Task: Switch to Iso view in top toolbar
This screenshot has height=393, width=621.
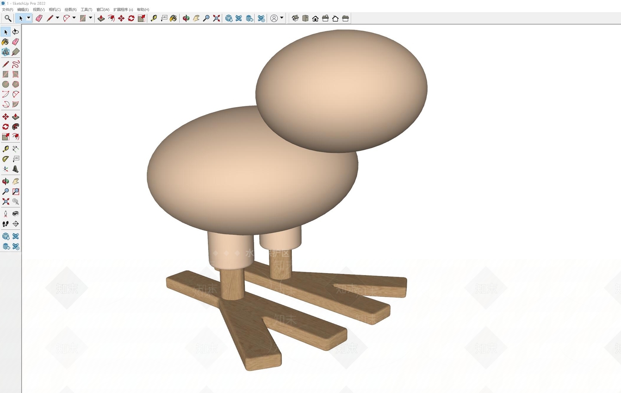Action: pyautogui.click(x=295, y=18)
